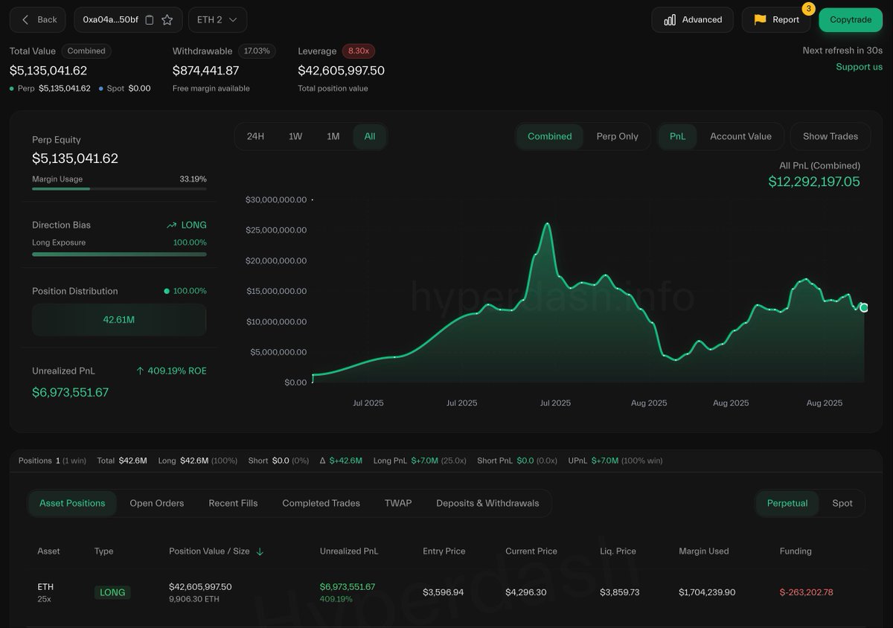Click the Long Exposure progress bar
893x628 pixels.
click(x=119, y=254)
